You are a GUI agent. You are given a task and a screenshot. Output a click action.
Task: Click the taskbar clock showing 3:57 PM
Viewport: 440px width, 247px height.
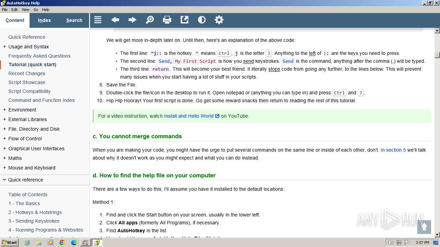(x=422, y=243)
